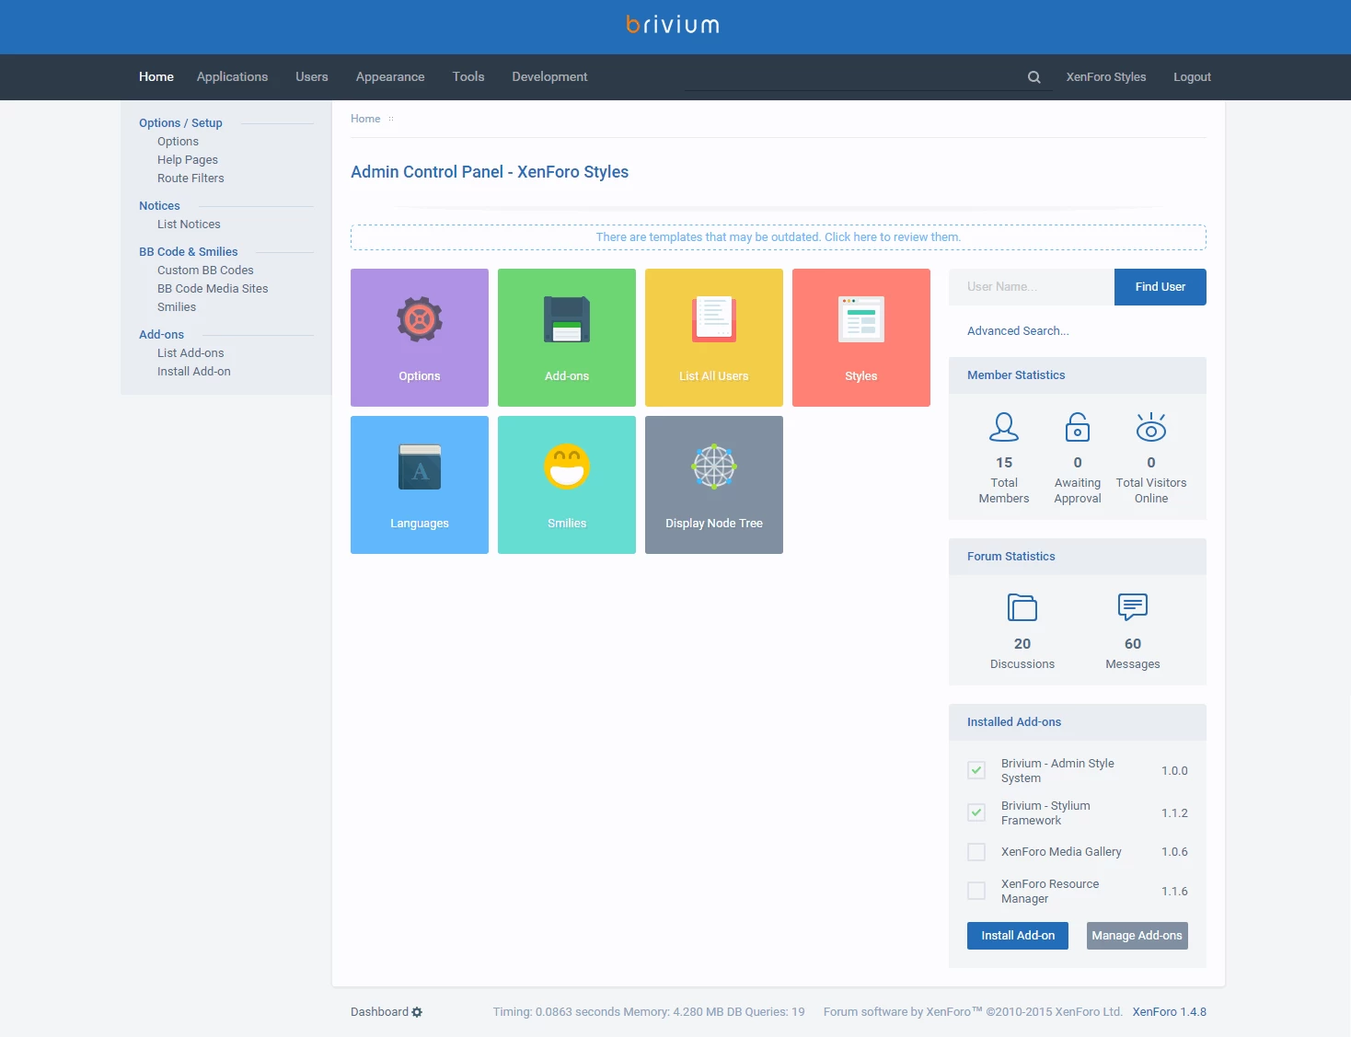Click the Member Statistics heading

tap(1016, 375)
